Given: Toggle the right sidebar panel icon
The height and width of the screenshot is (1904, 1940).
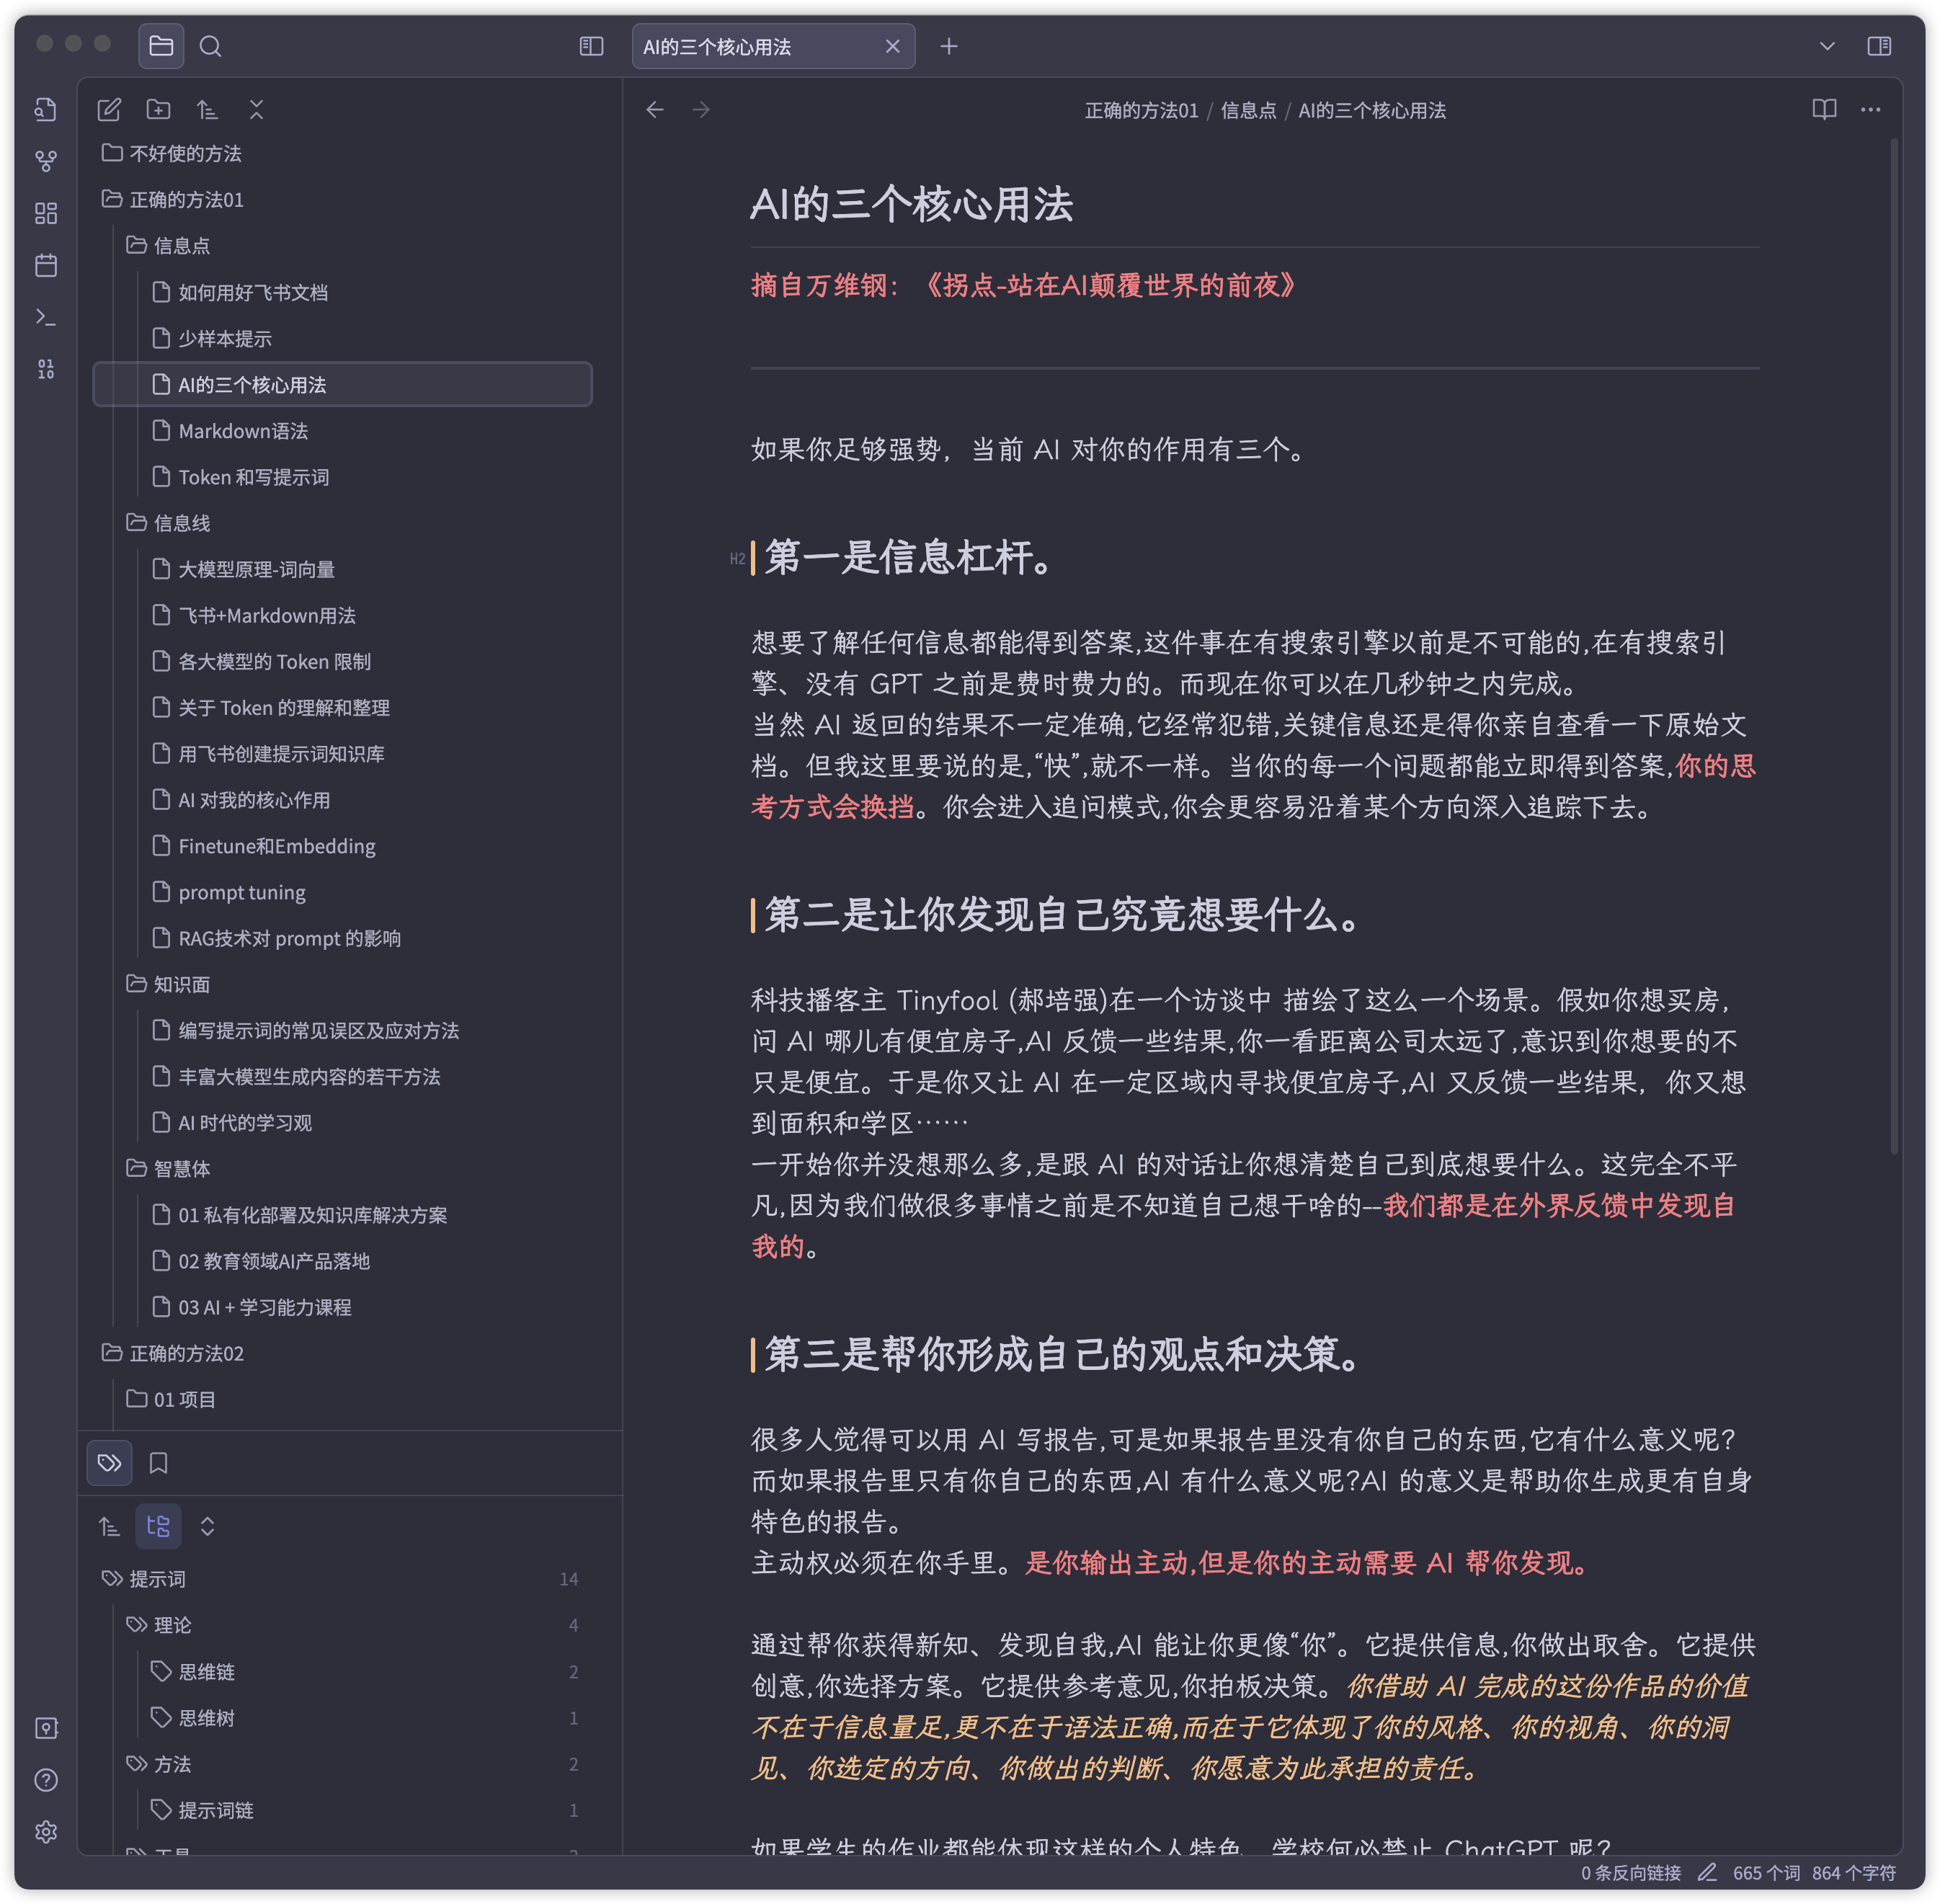Looking at the screenshot, I should pyautogui.click(x=1879, y=46).
